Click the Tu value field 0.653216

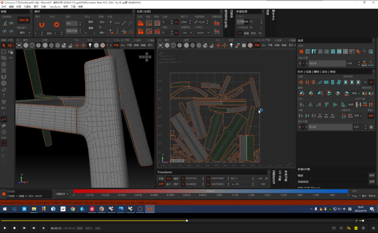pos(194,178)
